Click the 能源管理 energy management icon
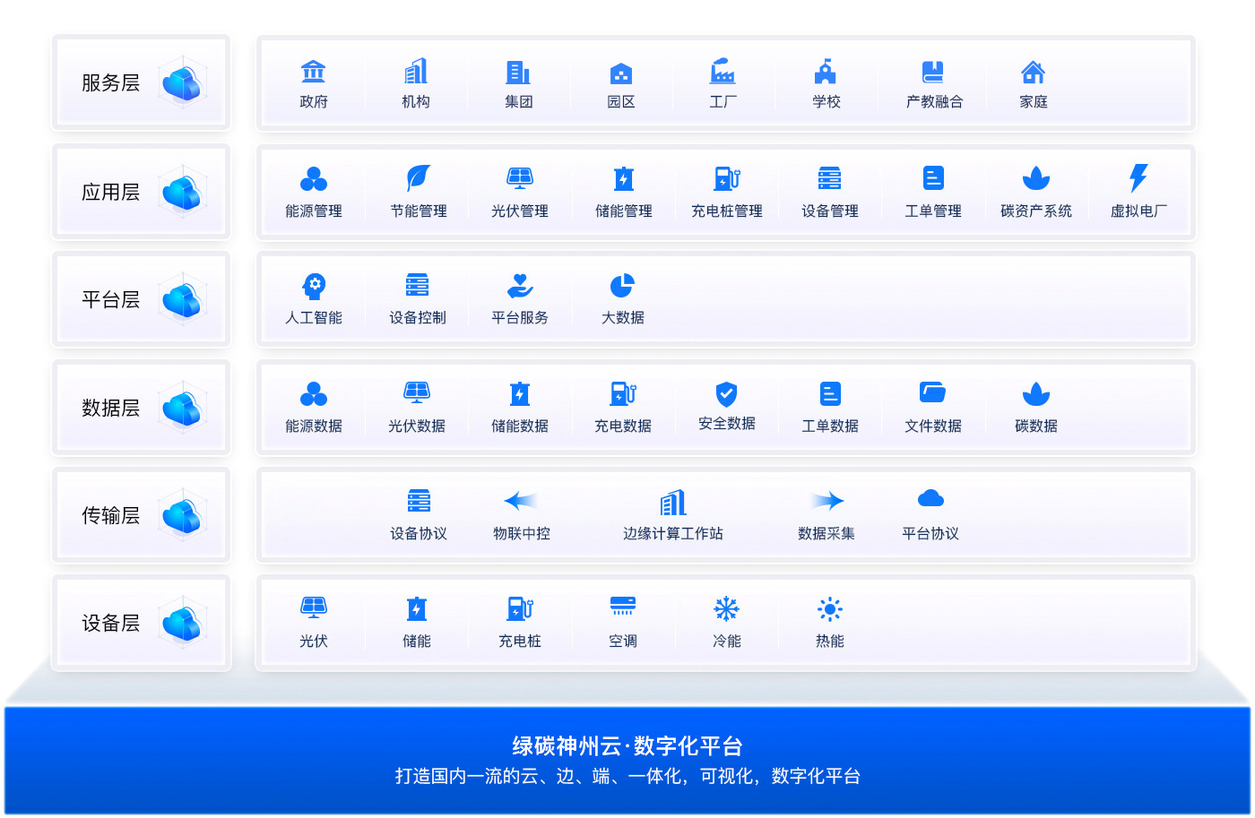 point(314,179)
